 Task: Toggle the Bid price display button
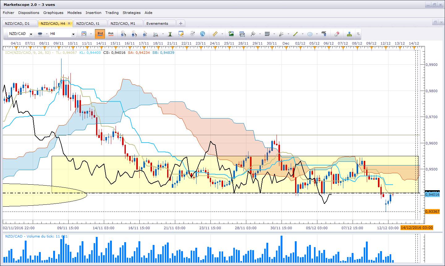[100, 34]
